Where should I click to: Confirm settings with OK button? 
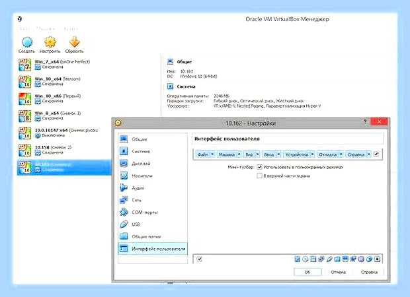307,272
